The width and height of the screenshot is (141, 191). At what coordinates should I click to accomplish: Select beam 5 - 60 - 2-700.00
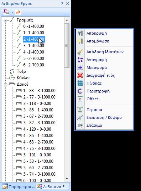pyautogui.click(x=38, y=168)
